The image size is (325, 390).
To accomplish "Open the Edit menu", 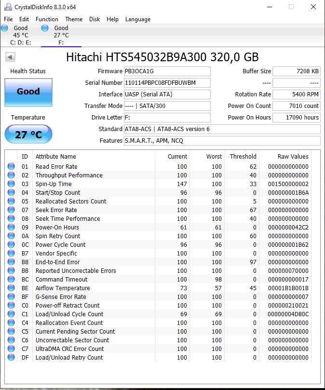I will coord(24,19).
